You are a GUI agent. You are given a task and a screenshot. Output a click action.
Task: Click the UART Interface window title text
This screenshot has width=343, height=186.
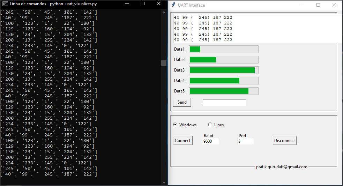pos(192,5)
